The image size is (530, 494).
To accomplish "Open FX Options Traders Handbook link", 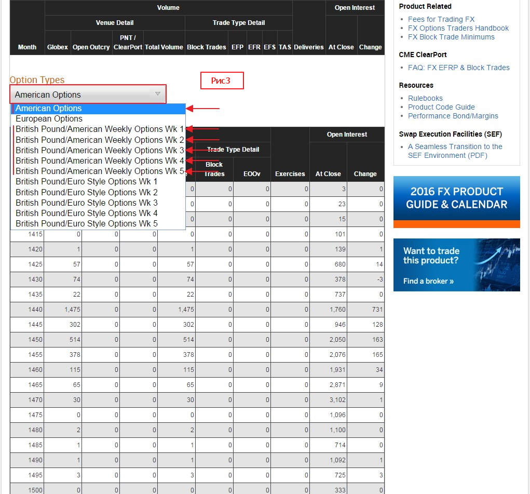I will (458, 28).
